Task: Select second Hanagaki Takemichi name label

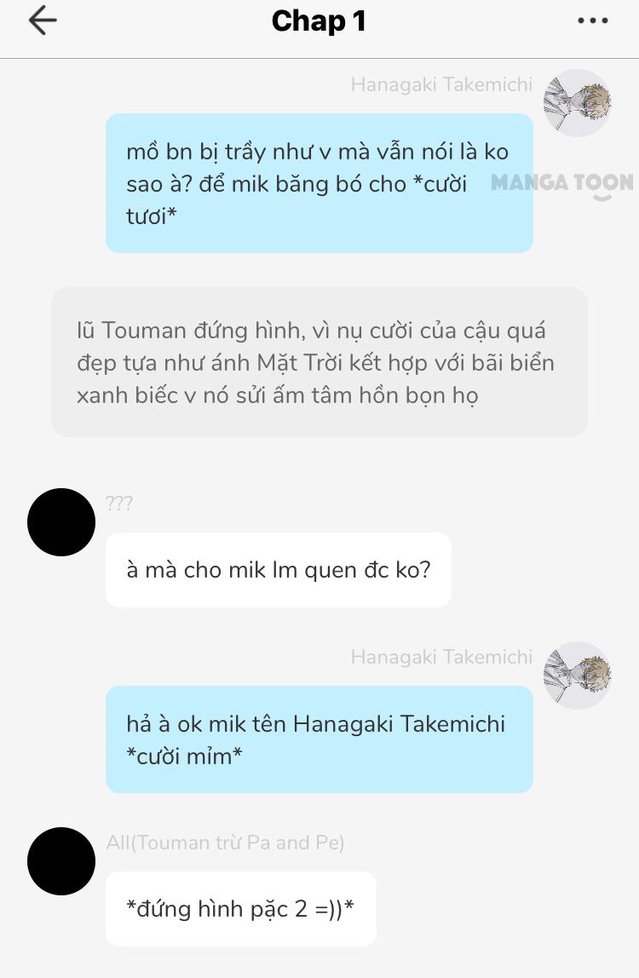Action: [x=442, y=658]
